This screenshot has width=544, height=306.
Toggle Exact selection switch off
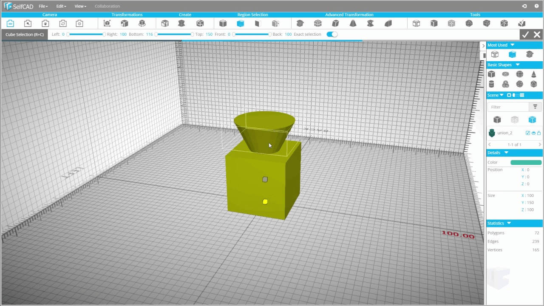pyautogui.click(x=332, y=34)
